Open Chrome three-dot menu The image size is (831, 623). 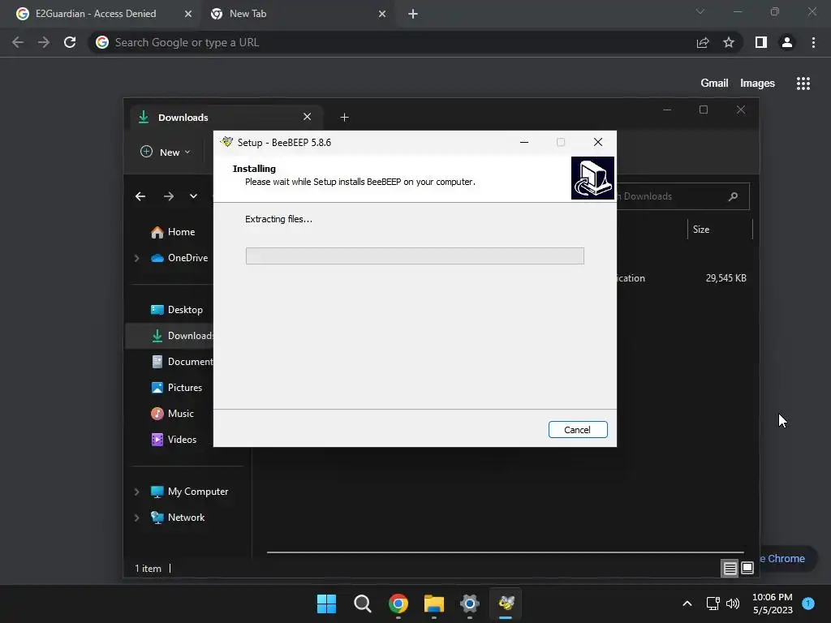(813, 42)
